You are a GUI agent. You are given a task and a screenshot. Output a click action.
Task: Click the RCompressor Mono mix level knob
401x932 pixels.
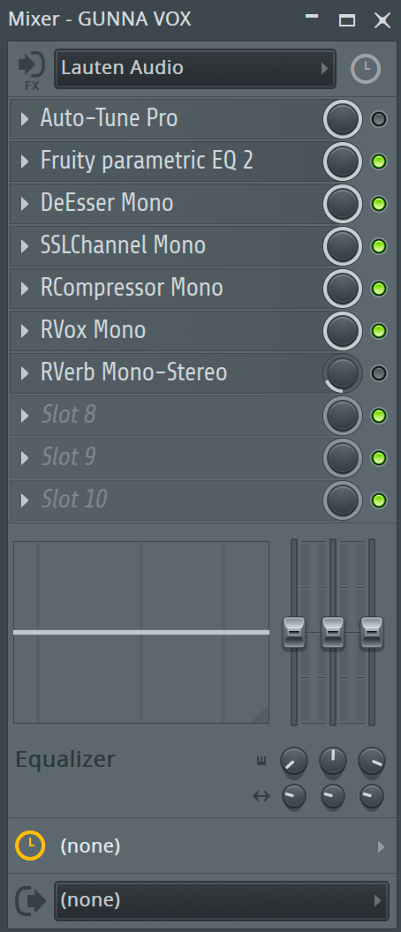coord(343,289)
